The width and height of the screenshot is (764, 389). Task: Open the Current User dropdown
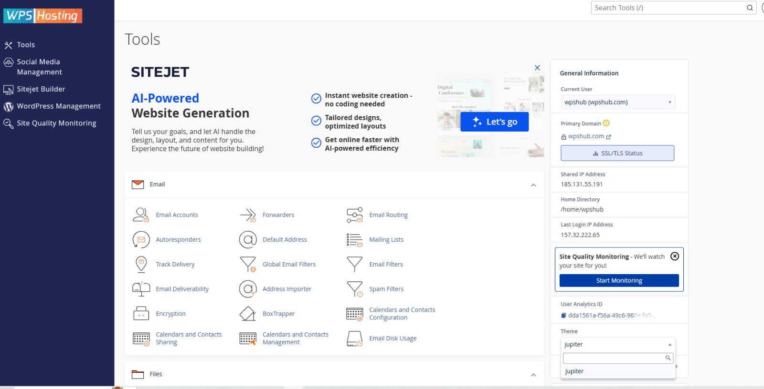coord(617,102)
